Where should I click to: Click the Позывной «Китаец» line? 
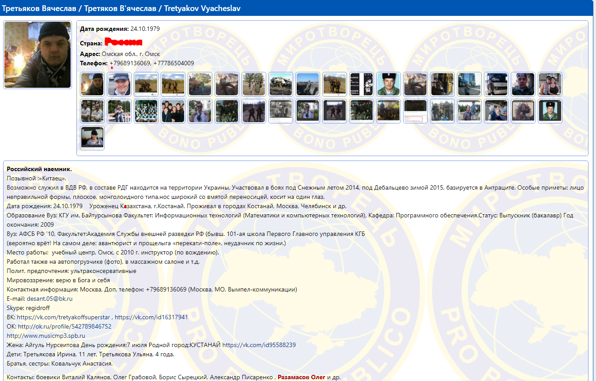37,178
